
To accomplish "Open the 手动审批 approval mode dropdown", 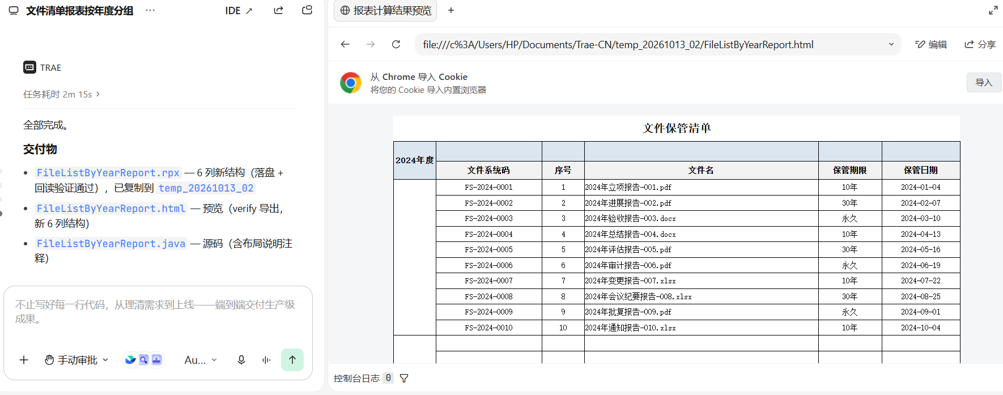I will click(77, 360).
